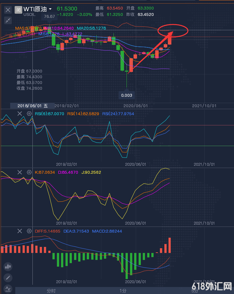This screenshot has height=294, width=234.
Task: Select the candlestick chart type icon
Action: [8, 266]
